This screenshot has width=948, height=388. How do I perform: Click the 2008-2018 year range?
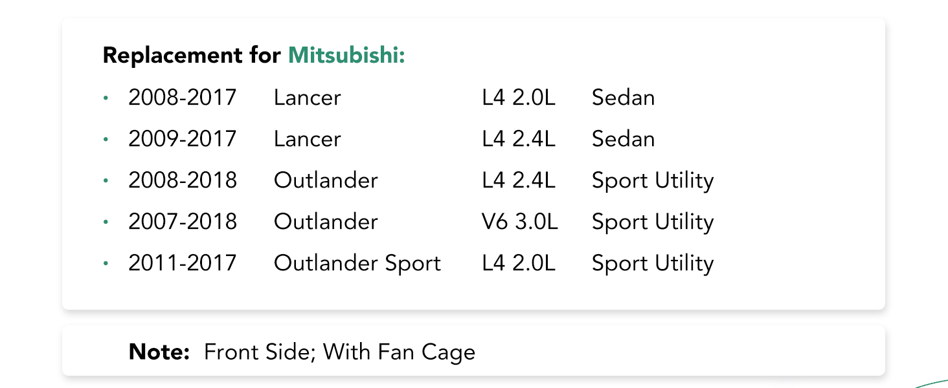[x=183, y=180]
